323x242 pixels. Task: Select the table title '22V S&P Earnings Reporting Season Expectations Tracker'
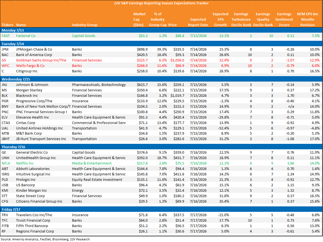pyautogui.click(x=161, y=3)
